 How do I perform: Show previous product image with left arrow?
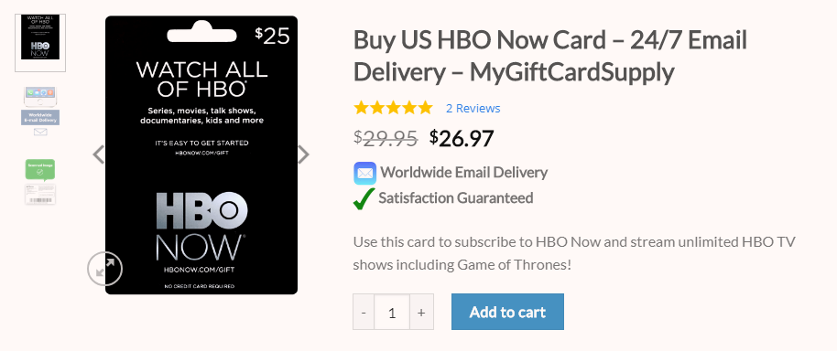pyautogui.click(x=99, y=155)
